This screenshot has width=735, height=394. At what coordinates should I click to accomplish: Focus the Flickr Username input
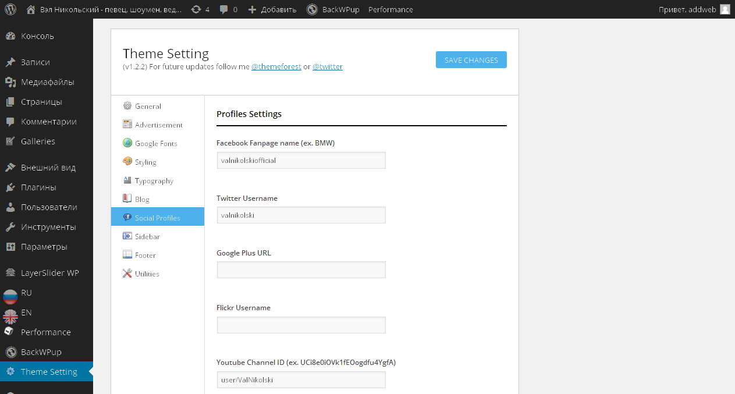(301, 325)
